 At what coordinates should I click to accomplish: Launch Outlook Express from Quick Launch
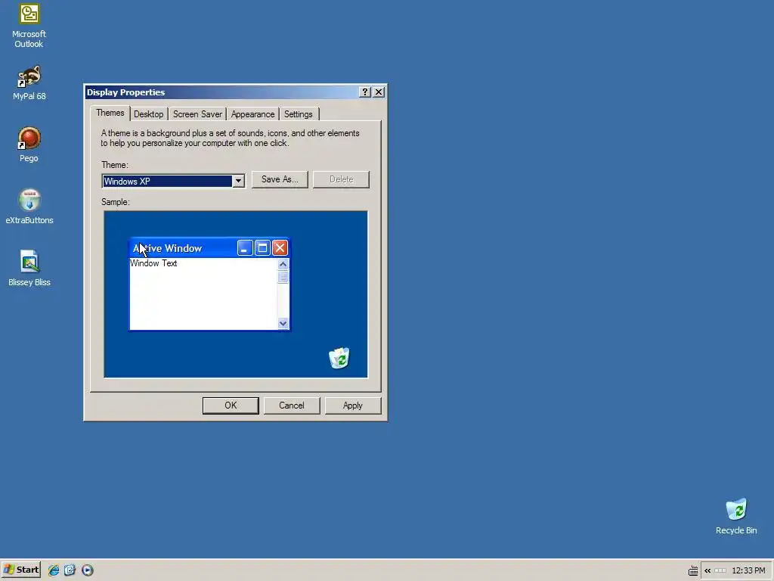point(70,570)
